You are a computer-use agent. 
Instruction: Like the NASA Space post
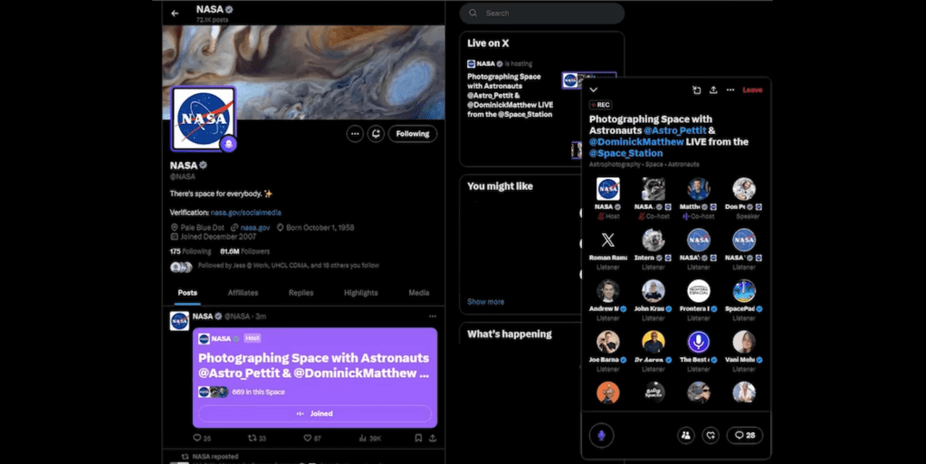(307, 438)
